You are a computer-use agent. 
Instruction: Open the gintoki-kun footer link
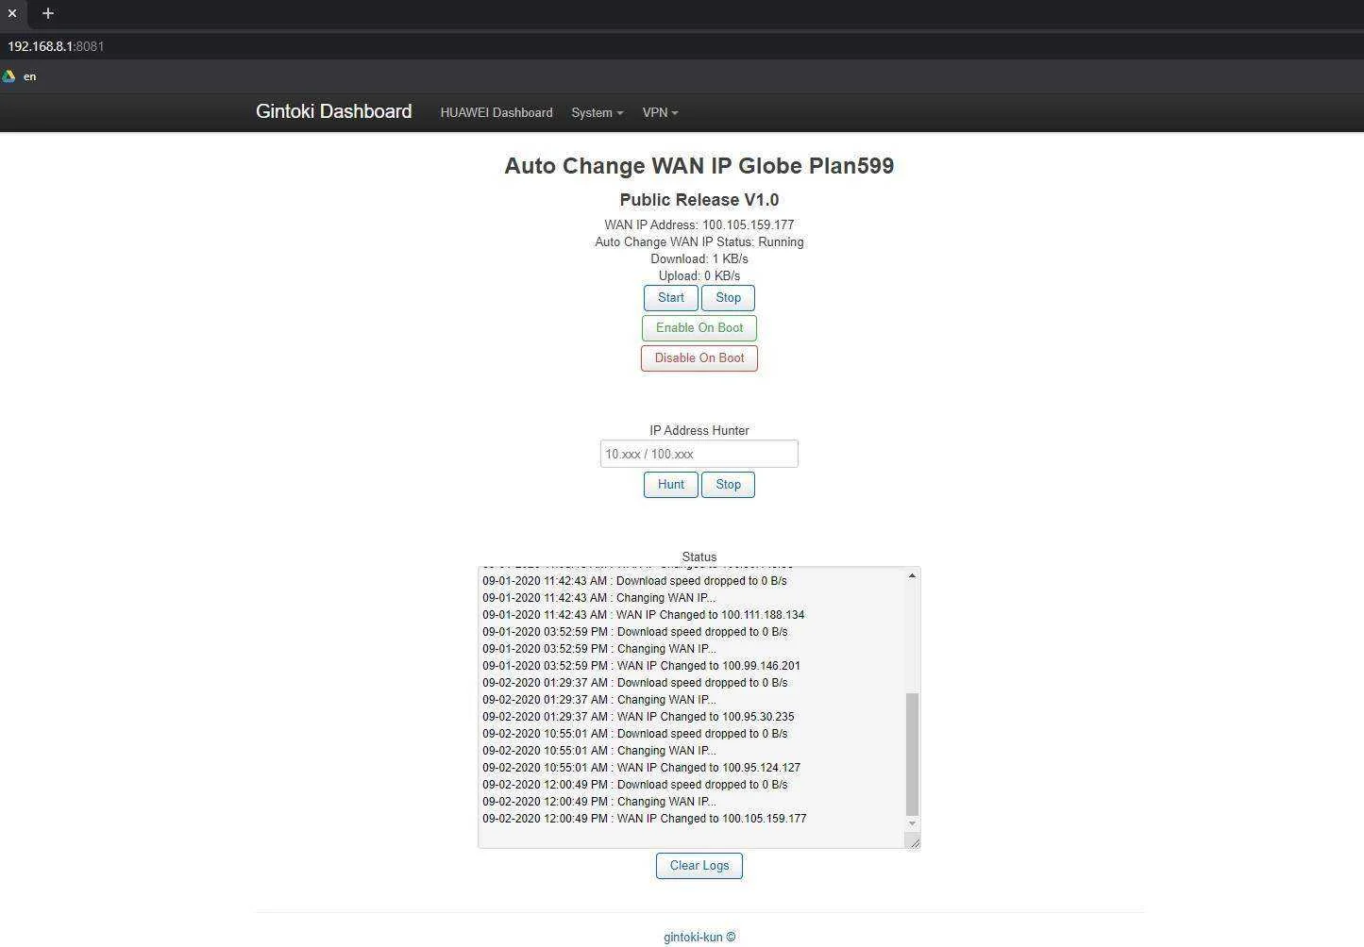click(699, 938)
